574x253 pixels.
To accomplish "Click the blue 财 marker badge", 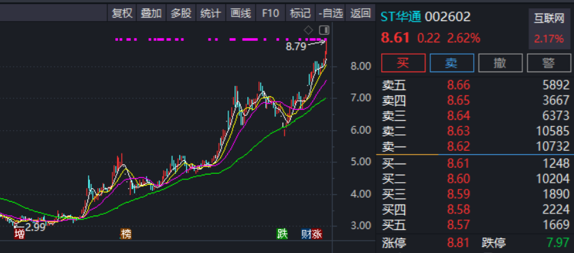I will point(306,235).
